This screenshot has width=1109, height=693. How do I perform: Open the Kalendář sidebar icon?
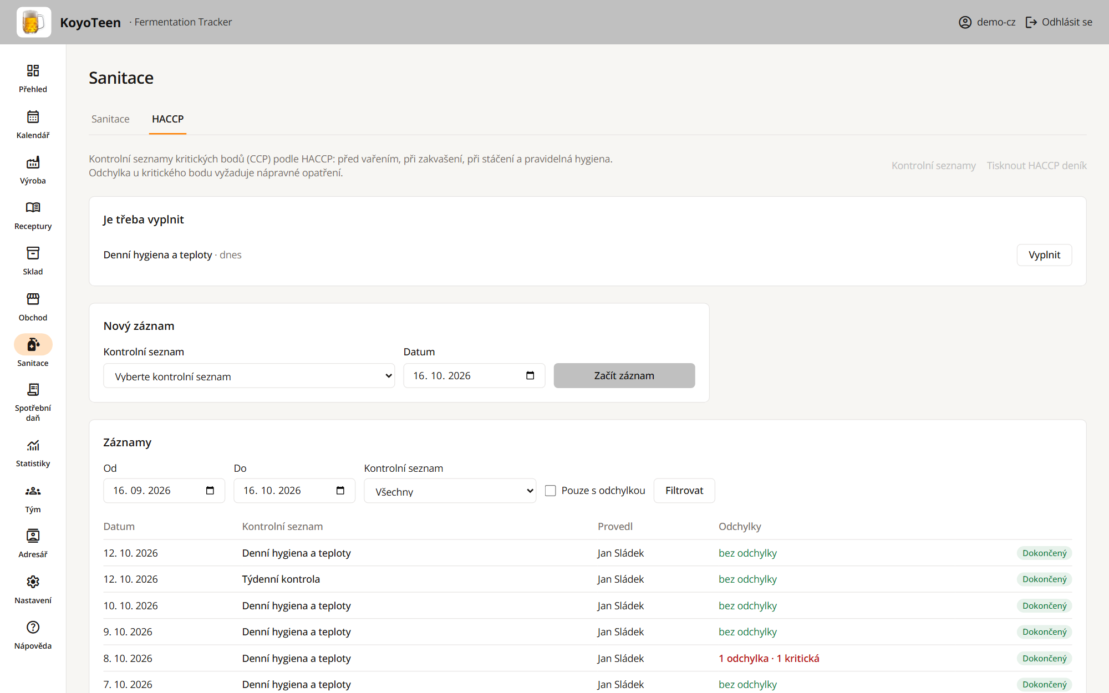pos(33,117)
